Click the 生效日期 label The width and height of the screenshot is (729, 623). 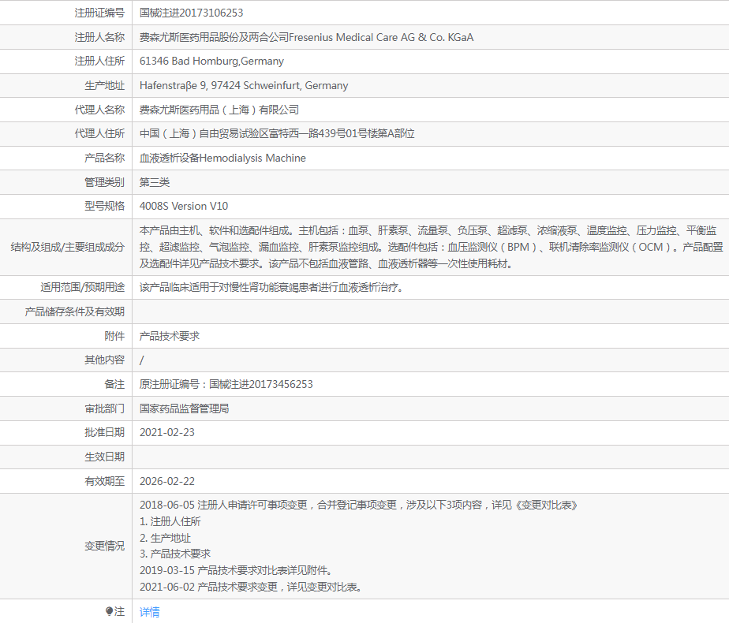click(105, 457)
